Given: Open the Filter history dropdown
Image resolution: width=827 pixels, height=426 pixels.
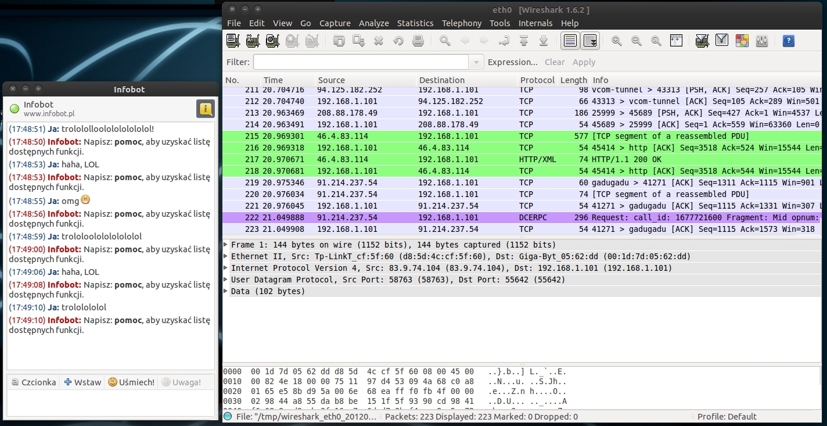Looking at the screenshot, I should coord(476,62).
